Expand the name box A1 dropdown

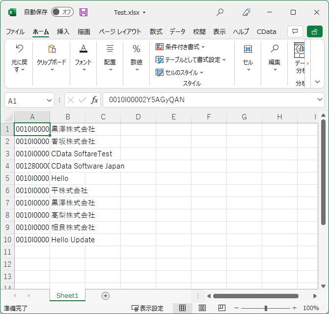(x=49, y=100)
